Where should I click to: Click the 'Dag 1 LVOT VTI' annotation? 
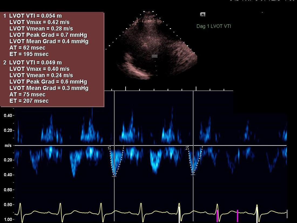214,26
